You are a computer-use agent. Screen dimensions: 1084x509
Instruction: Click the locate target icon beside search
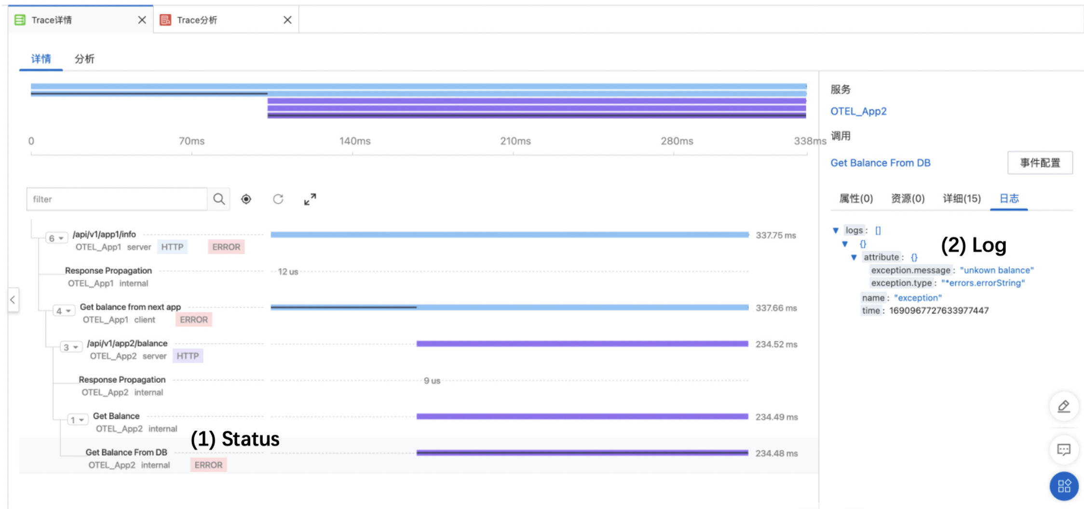pyautogui.click(x=246, y=199)
